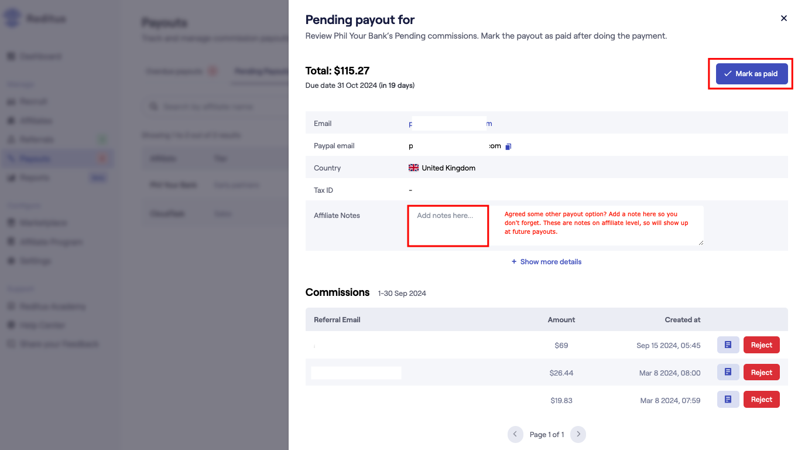Open details icon for $69 commission
This screenshot has height=450, width=798.
click(728, 345)
